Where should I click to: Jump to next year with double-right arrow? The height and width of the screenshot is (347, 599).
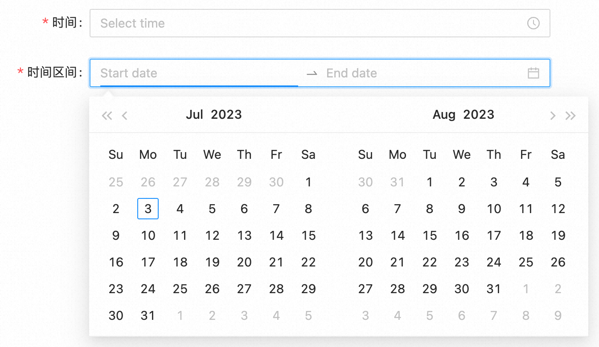(x=570, y=116)
